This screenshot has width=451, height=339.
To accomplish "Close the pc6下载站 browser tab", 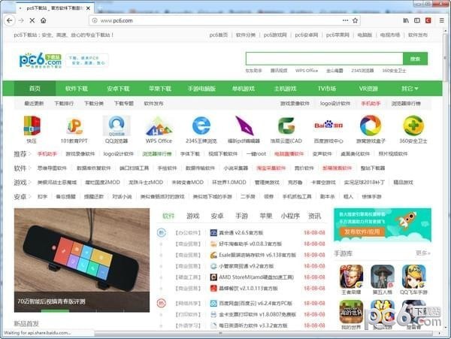I will [x=88, y=8].
